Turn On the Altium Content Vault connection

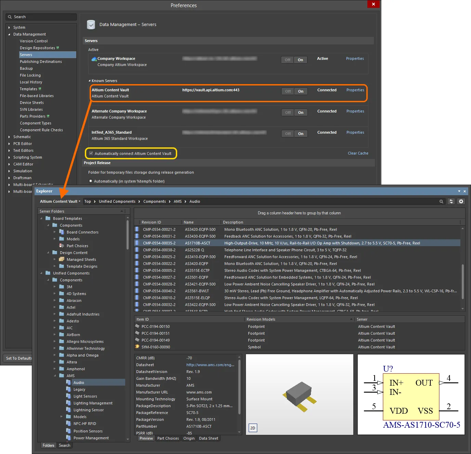(301, 91)
